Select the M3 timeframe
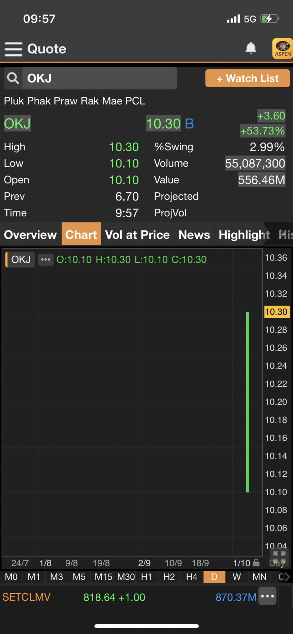This screenshot has width=293, height=634. (57, 577)
